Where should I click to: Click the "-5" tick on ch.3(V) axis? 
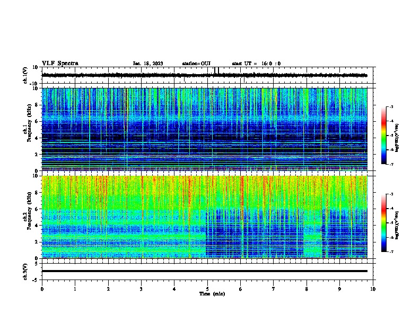point(36,280)
